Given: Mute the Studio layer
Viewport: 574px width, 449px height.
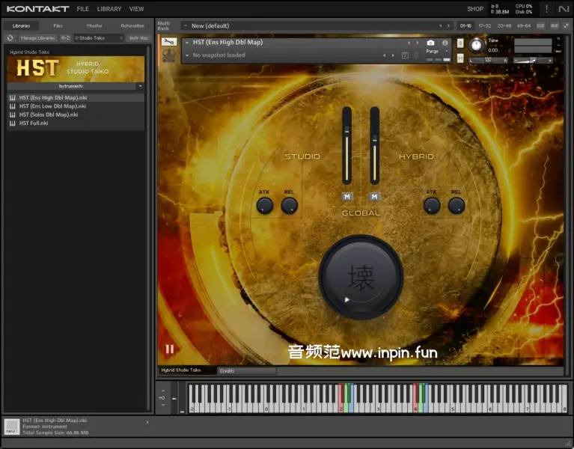Looking at the screenshot, I should (x=346, y=196).
